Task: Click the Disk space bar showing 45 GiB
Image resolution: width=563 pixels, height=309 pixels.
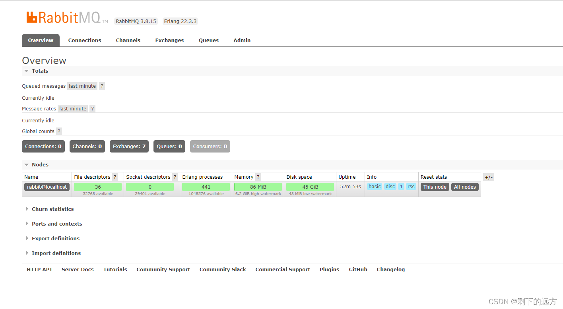Action: (x=310, y=187)
